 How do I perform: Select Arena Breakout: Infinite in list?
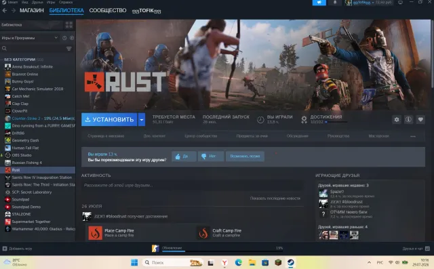click(32, 66)
